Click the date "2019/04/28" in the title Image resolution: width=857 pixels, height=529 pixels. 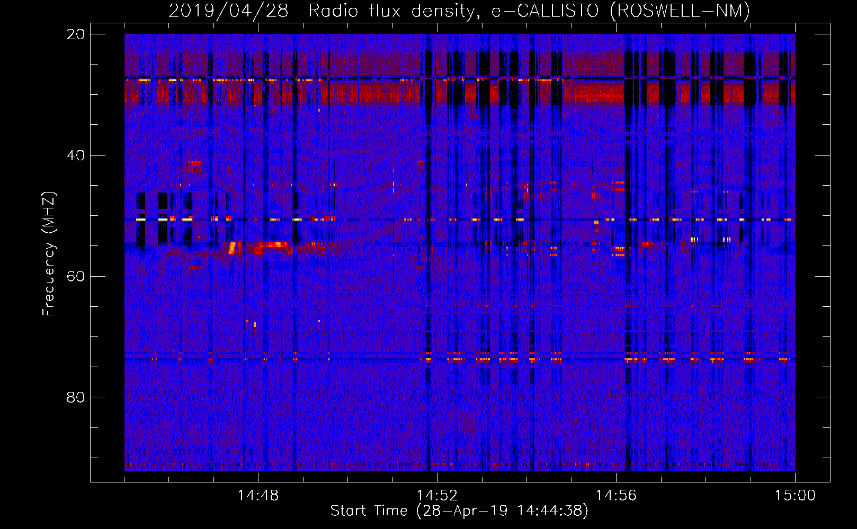(228, 11)
